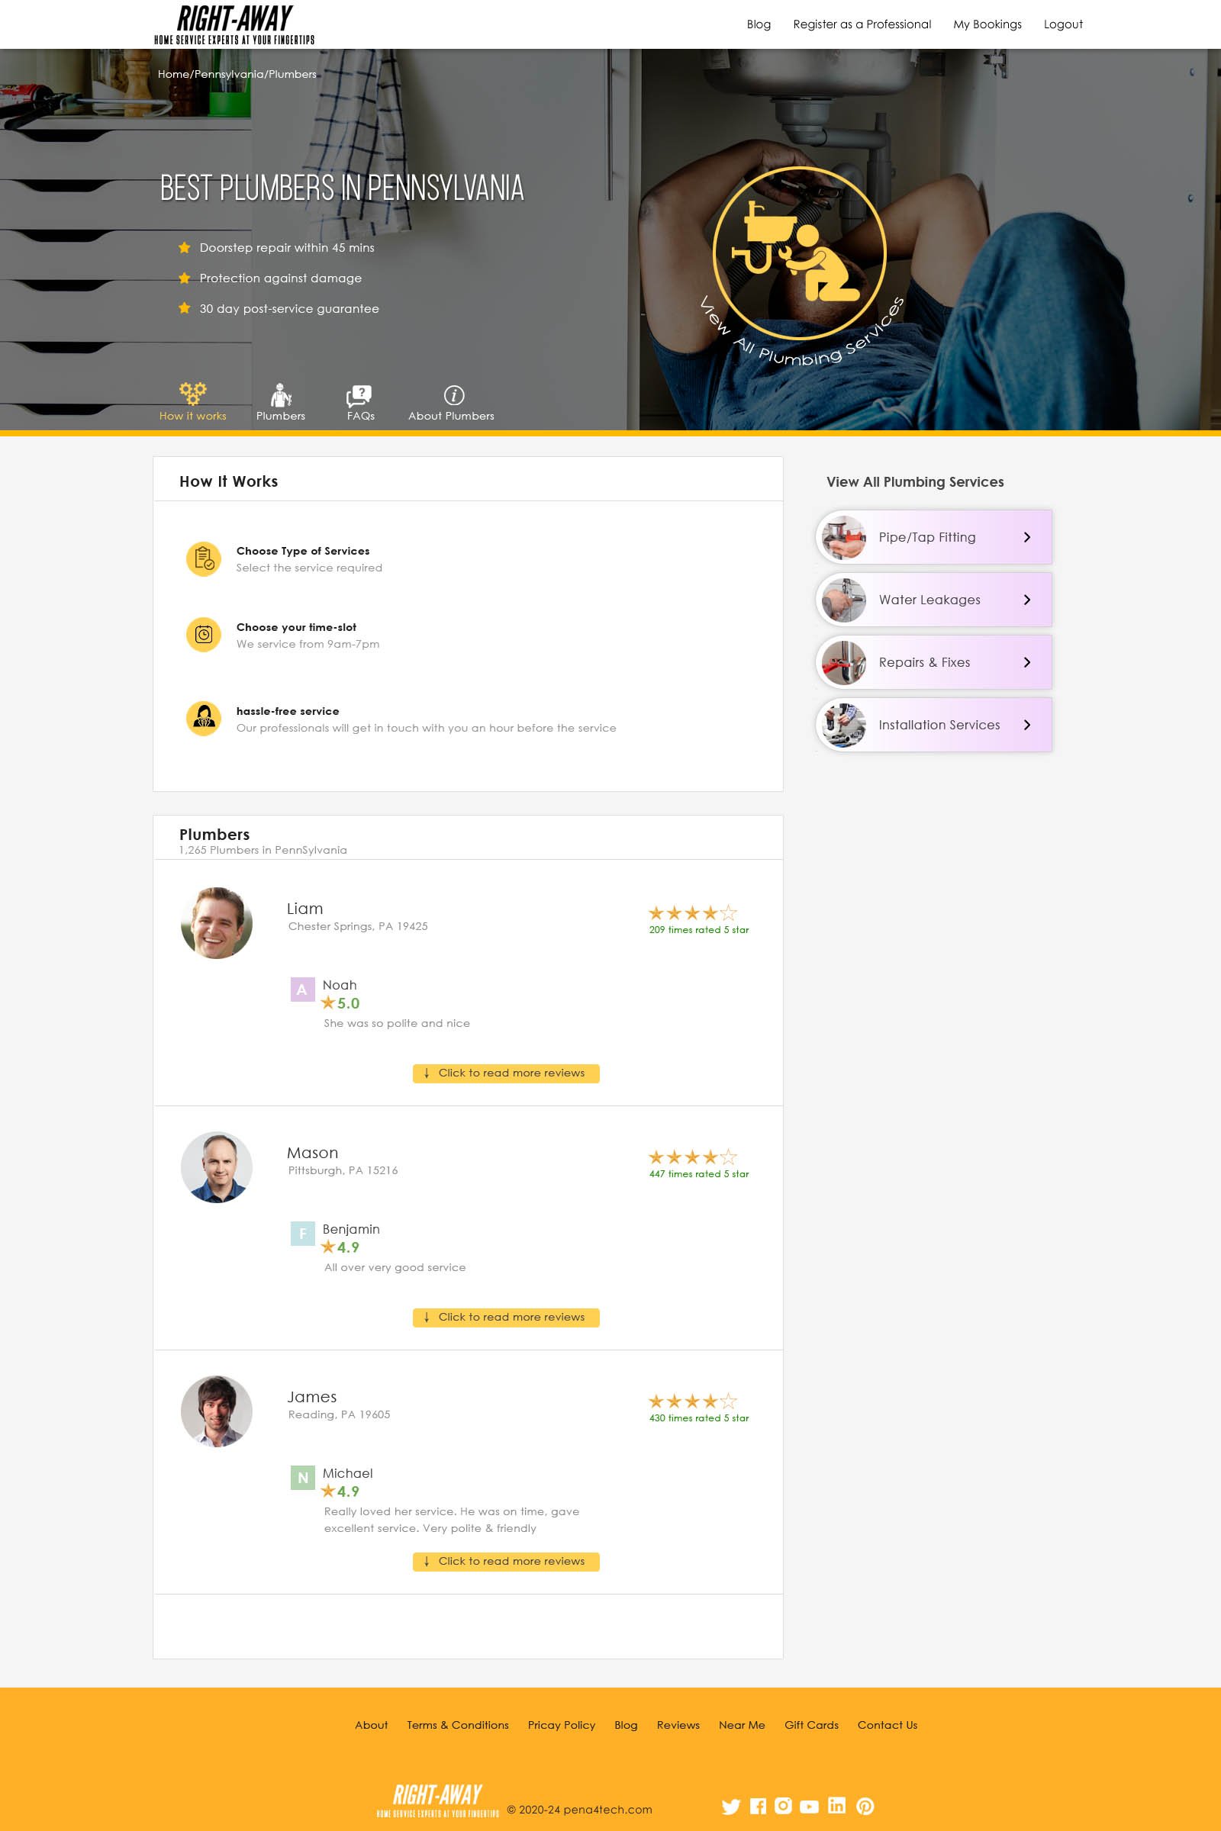This screenshot has height=1831, width=1221.
Task: Open the Facebook icon in footer
Action: coord(758,1806)
